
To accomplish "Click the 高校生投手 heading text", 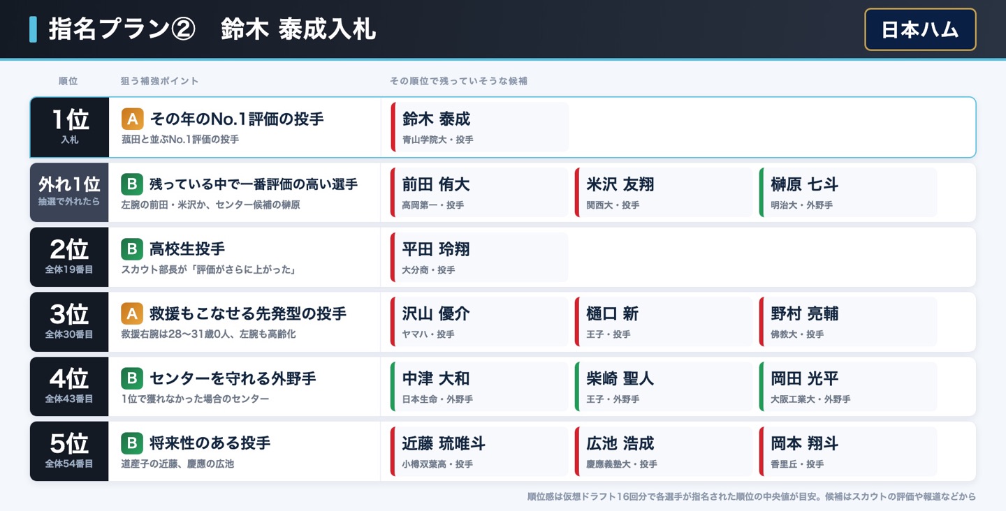I will click(x=187, y=249).
